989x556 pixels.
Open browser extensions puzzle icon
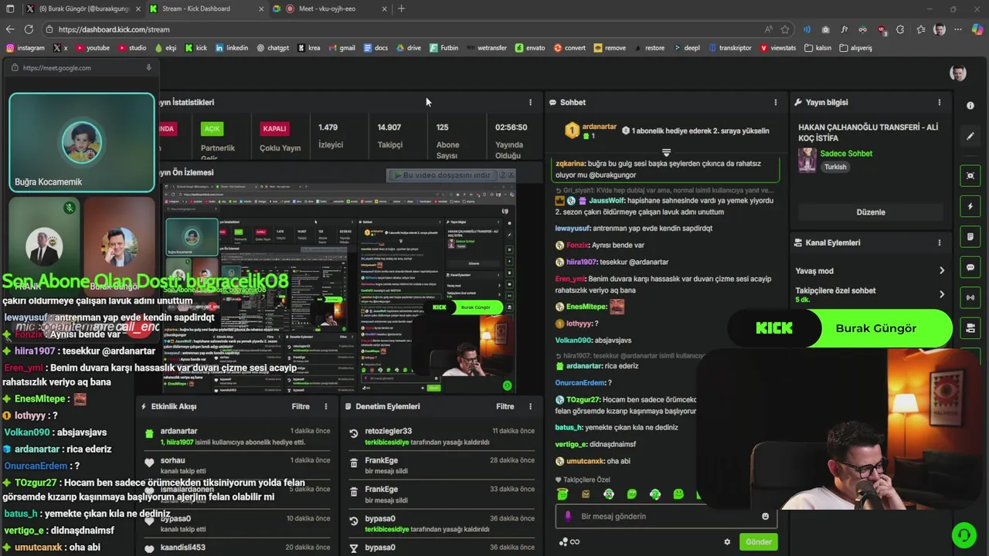(900, 29)
